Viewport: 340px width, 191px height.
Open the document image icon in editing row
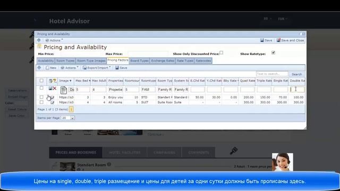tap(64, 90)
